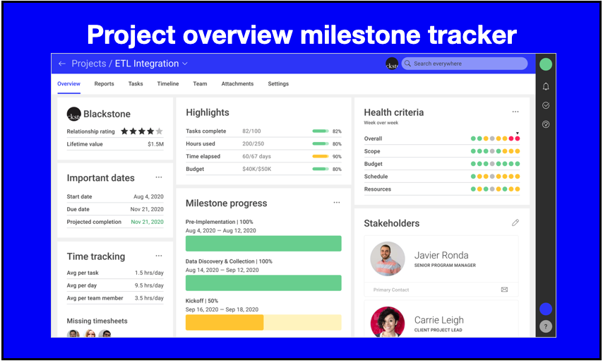The image size is (603, 361).
Task: Click the Primary Contact label
Action: (391, 290)
